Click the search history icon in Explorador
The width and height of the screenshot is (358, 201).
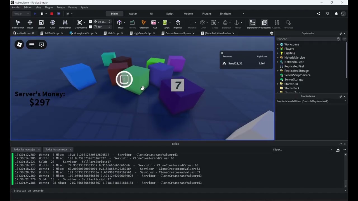tap(338, 39)
